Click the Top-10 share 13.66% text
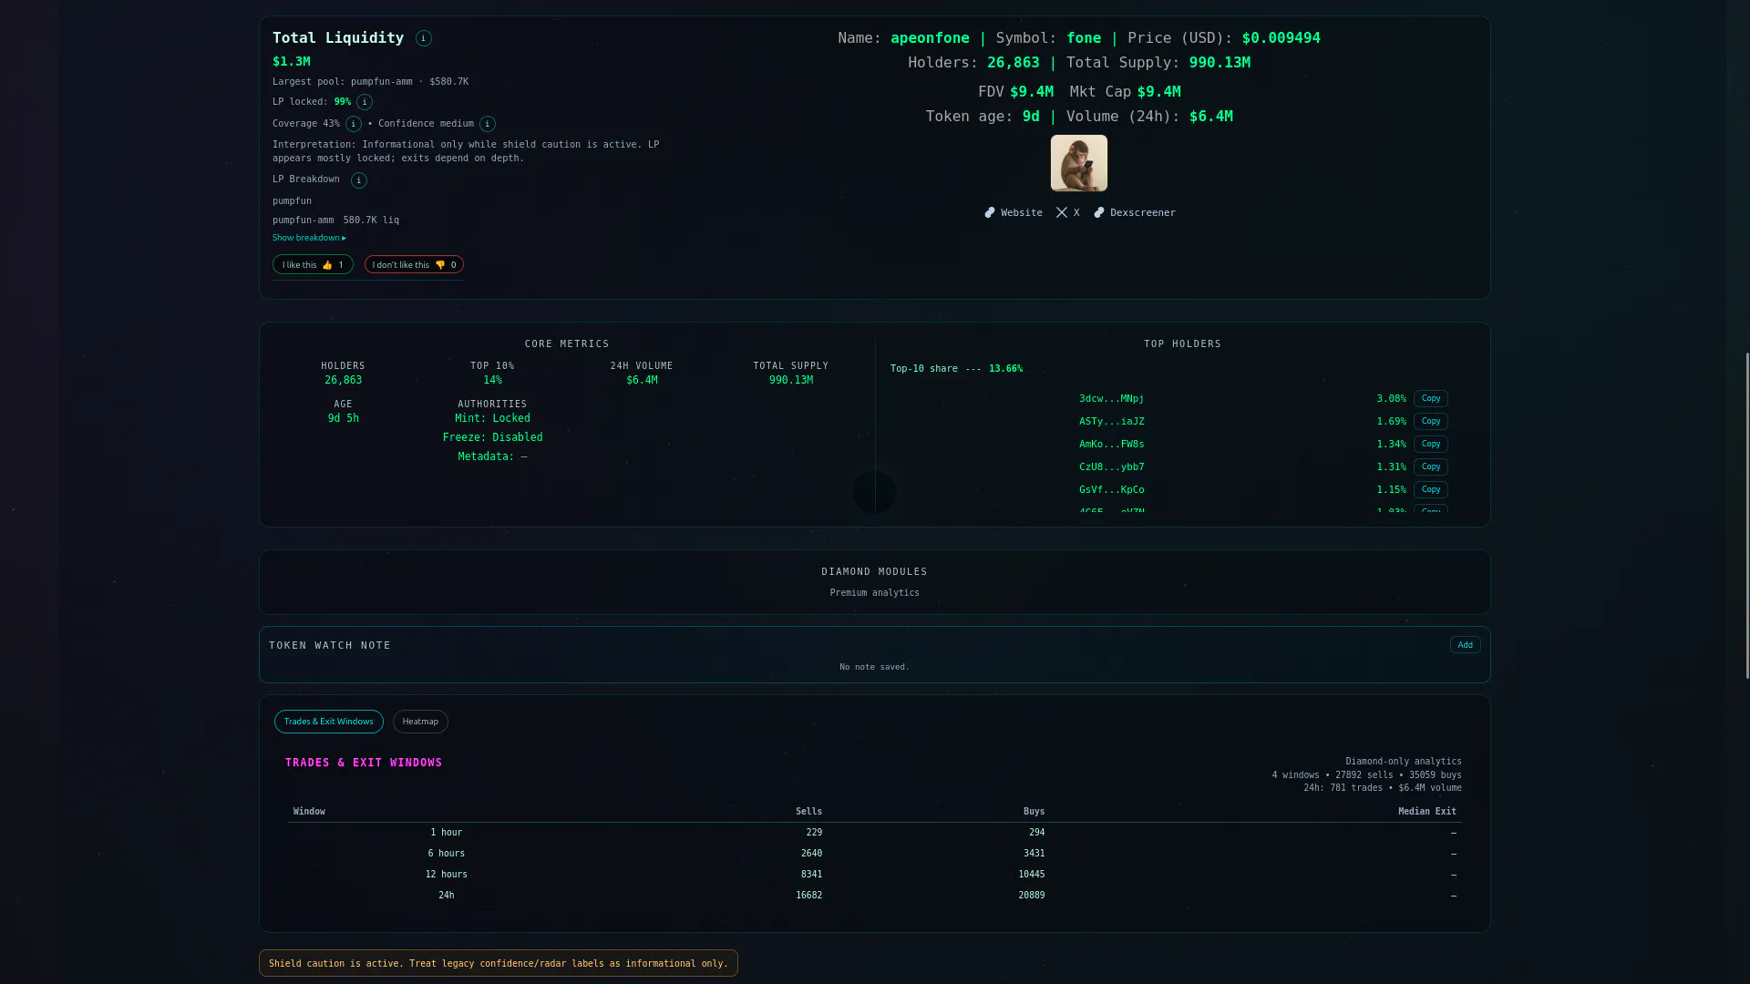The image size is (1750, 984). (956, 369)
